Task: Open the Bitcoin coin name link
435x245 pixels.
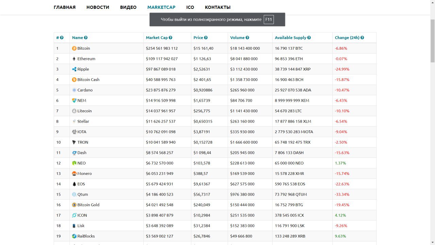Action: tap(84, 48)
